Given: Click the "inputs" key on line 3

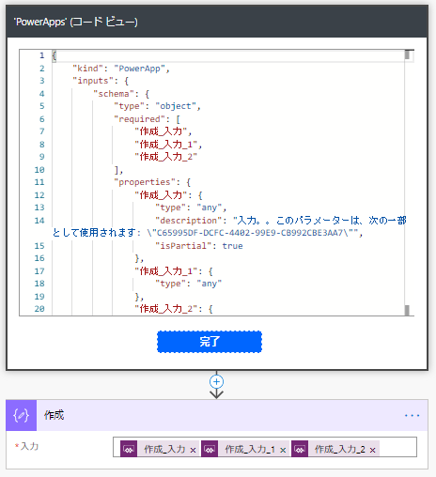Looking at the screenshot, I should 93,81.
